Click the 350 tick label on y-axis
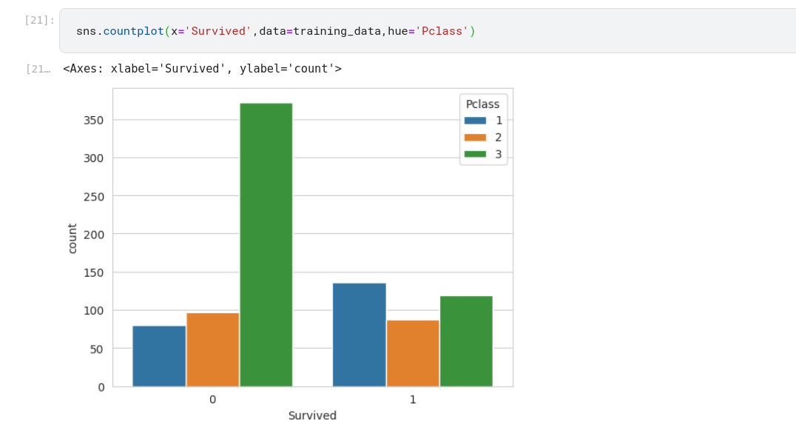 (94, 120)
